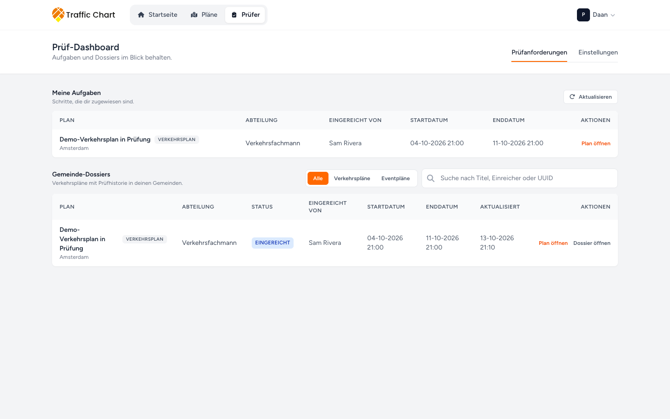
Task: Click the user avatar P
Action: tap(583, 15)
